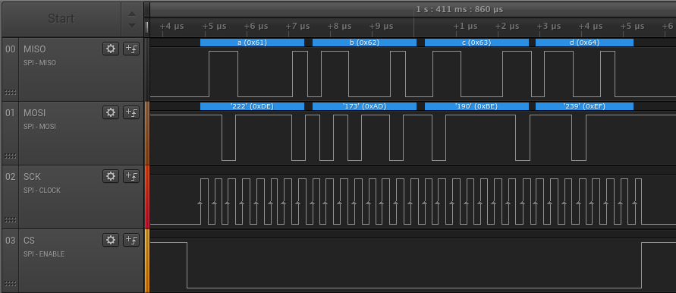Grab the MOSI channel drag handle dots
The height and width of the screenshot is (293, 676).
pos(11,156)
